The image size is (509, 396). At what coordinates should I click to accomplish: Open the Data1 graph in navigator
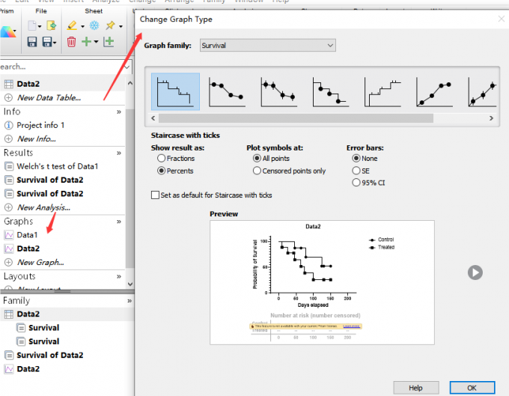[x=27, y=234]
